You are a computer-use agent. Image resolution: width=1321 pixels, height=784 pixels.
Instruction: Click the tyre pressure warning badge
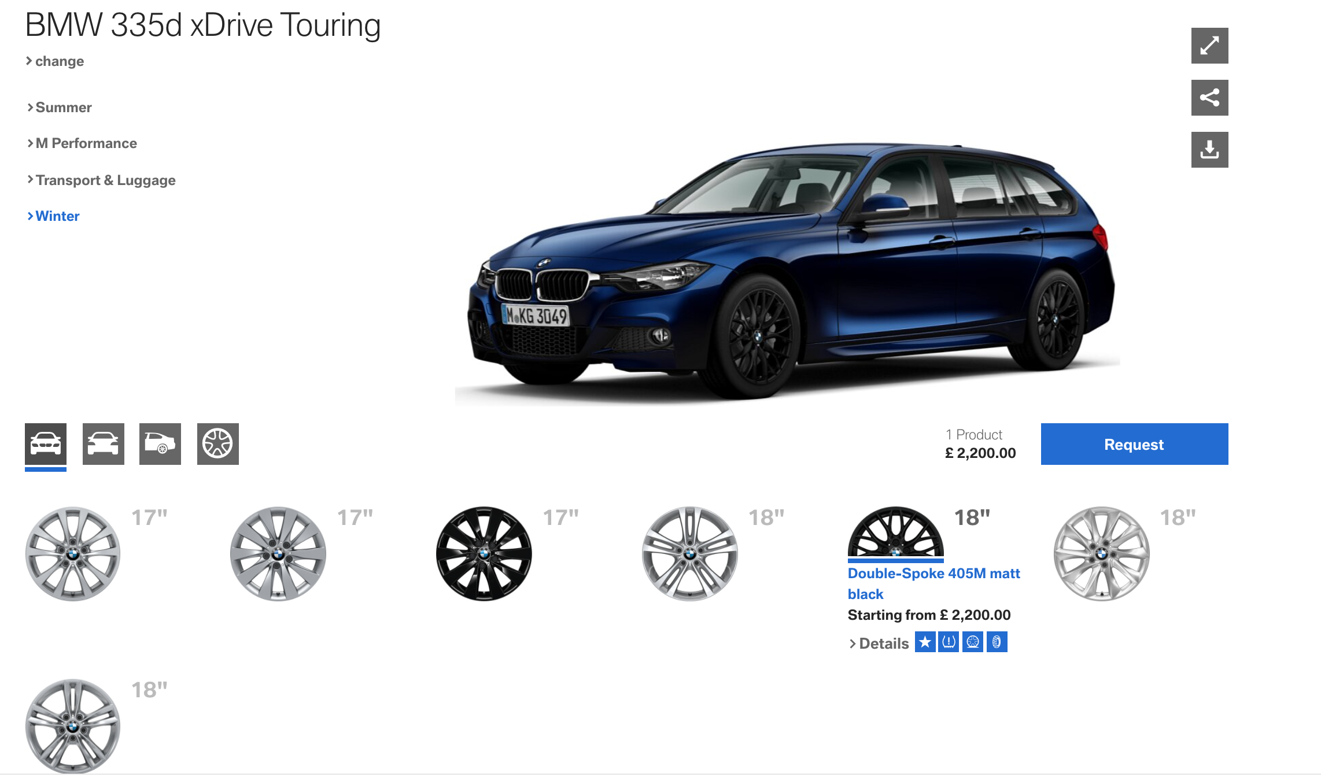949,642
